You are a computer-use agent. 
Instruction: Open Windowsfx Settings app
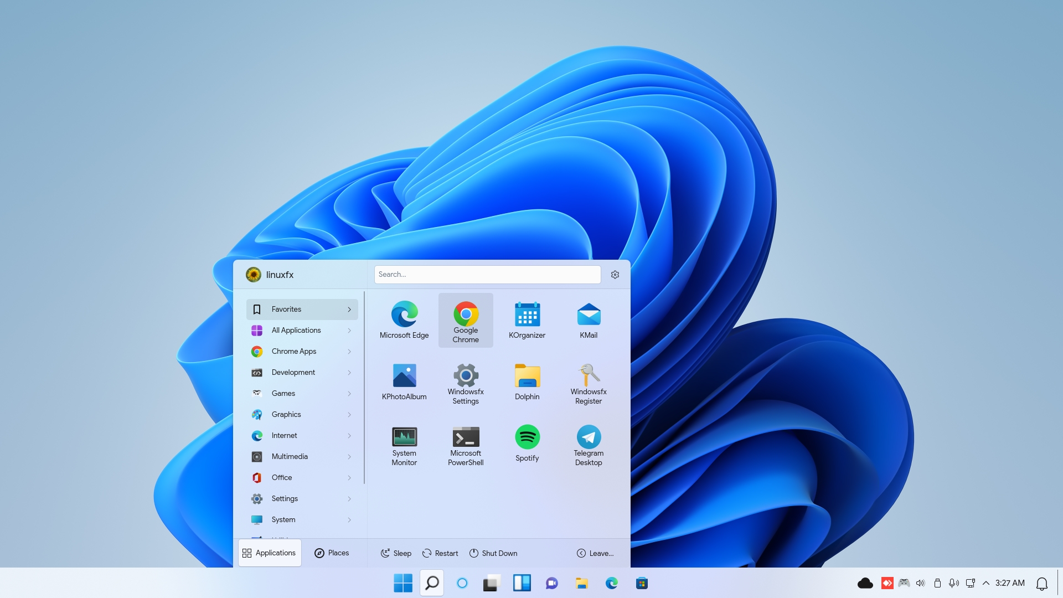pos(465,381)
